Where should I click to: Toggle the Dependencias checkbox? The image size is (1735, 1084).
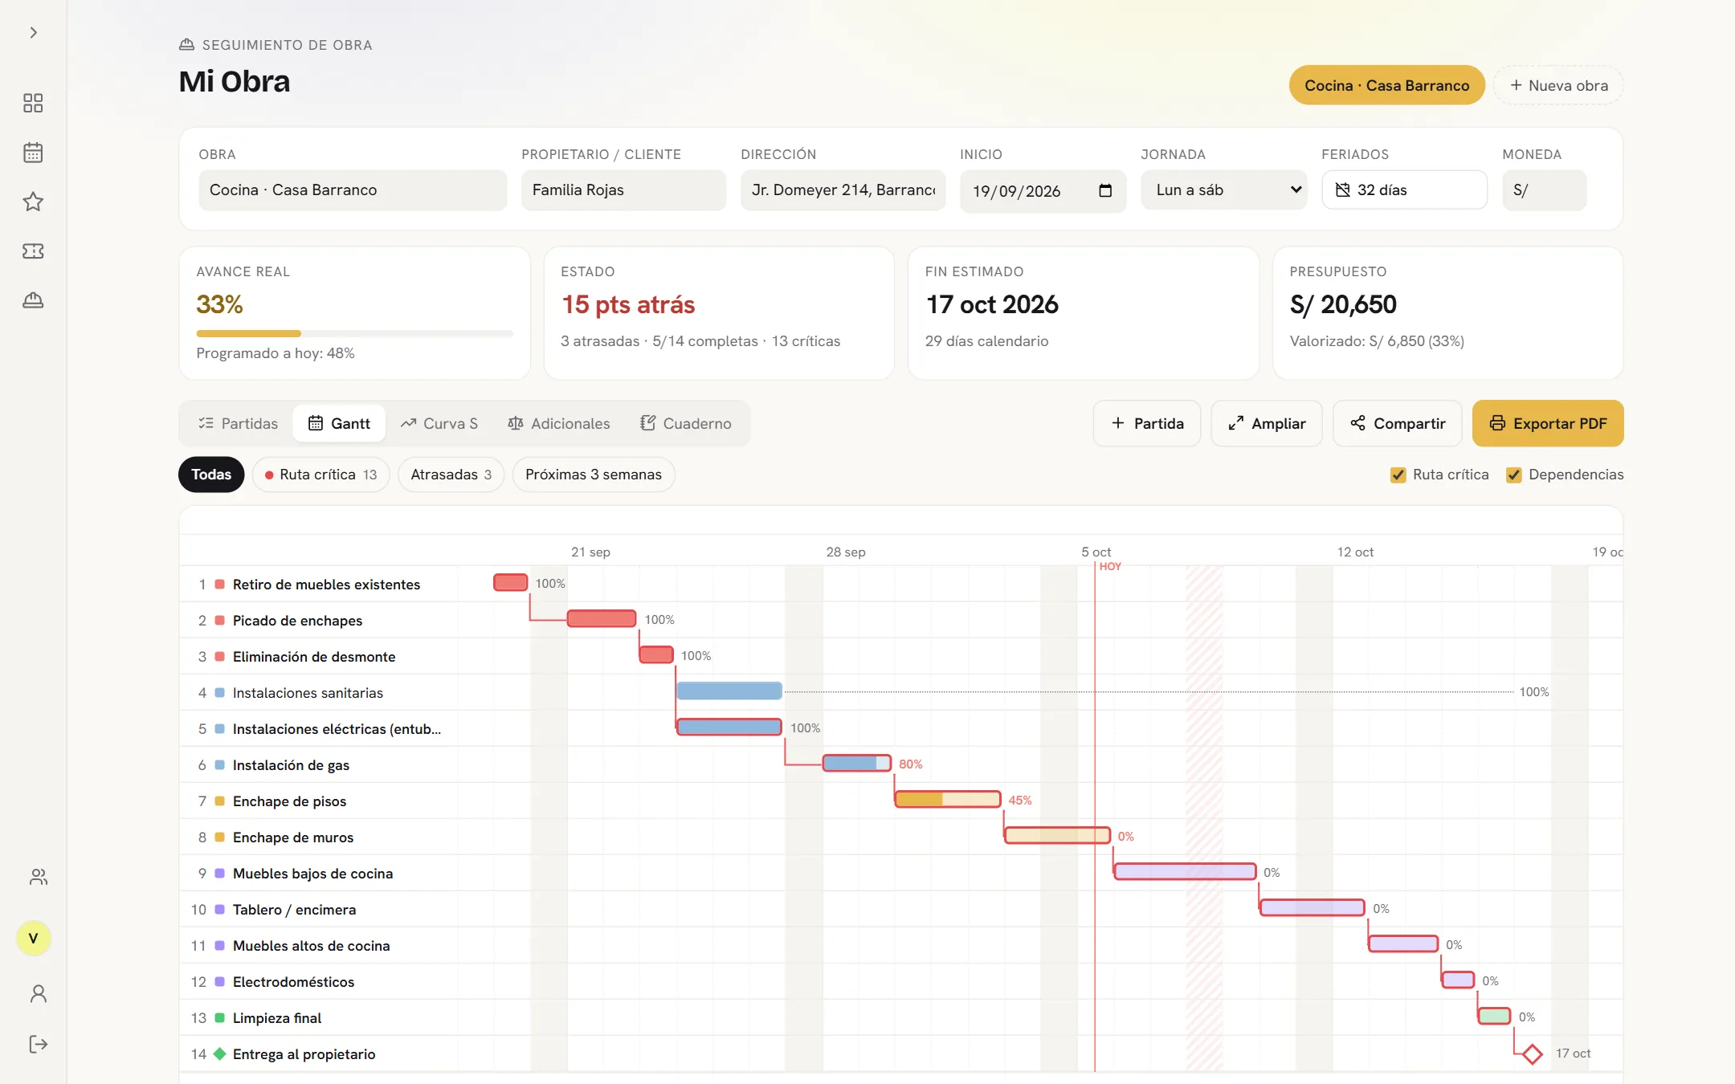coord(1514,475)
